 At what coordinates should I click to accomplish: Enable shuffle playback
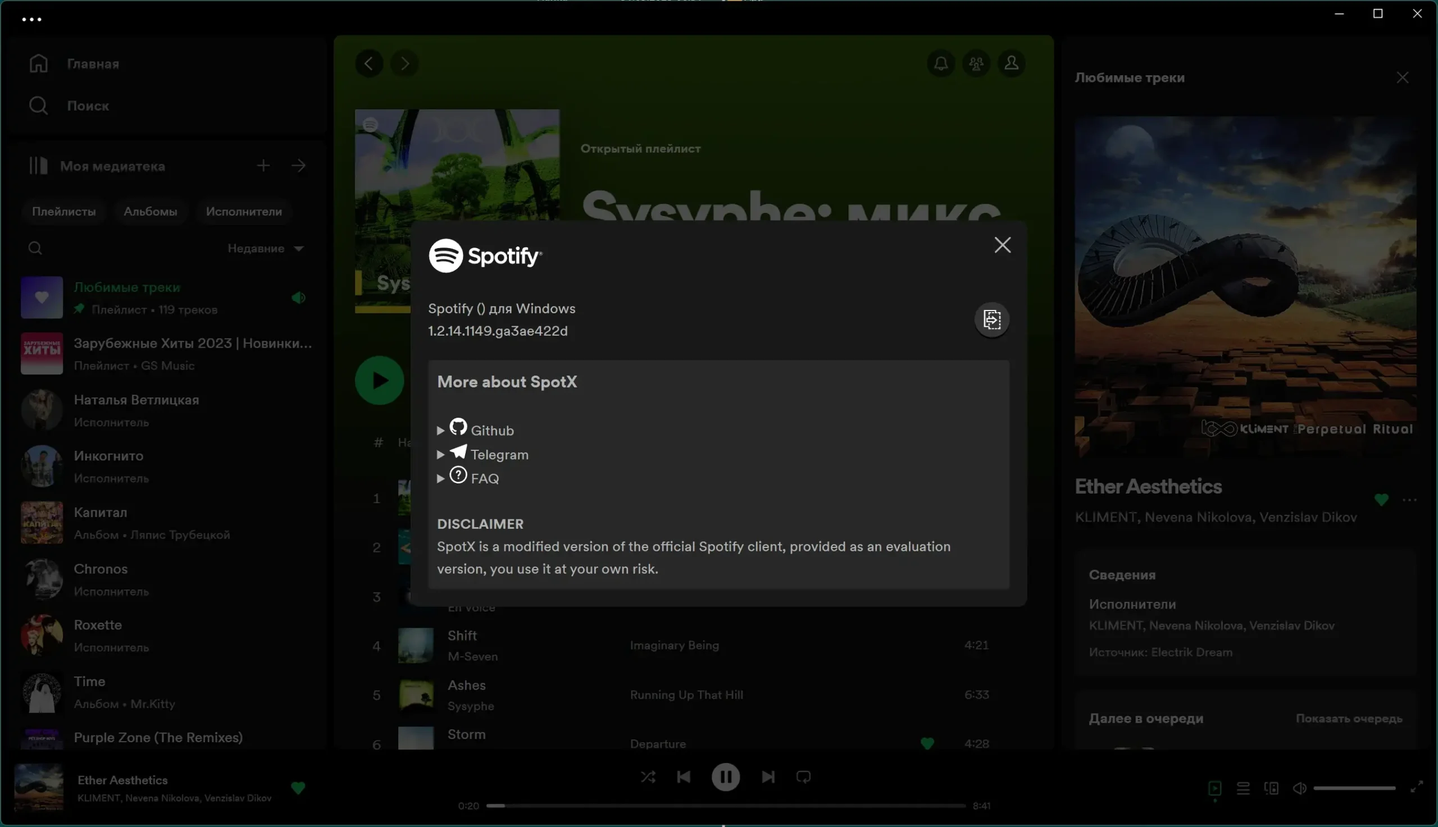(x=648, y=776)
